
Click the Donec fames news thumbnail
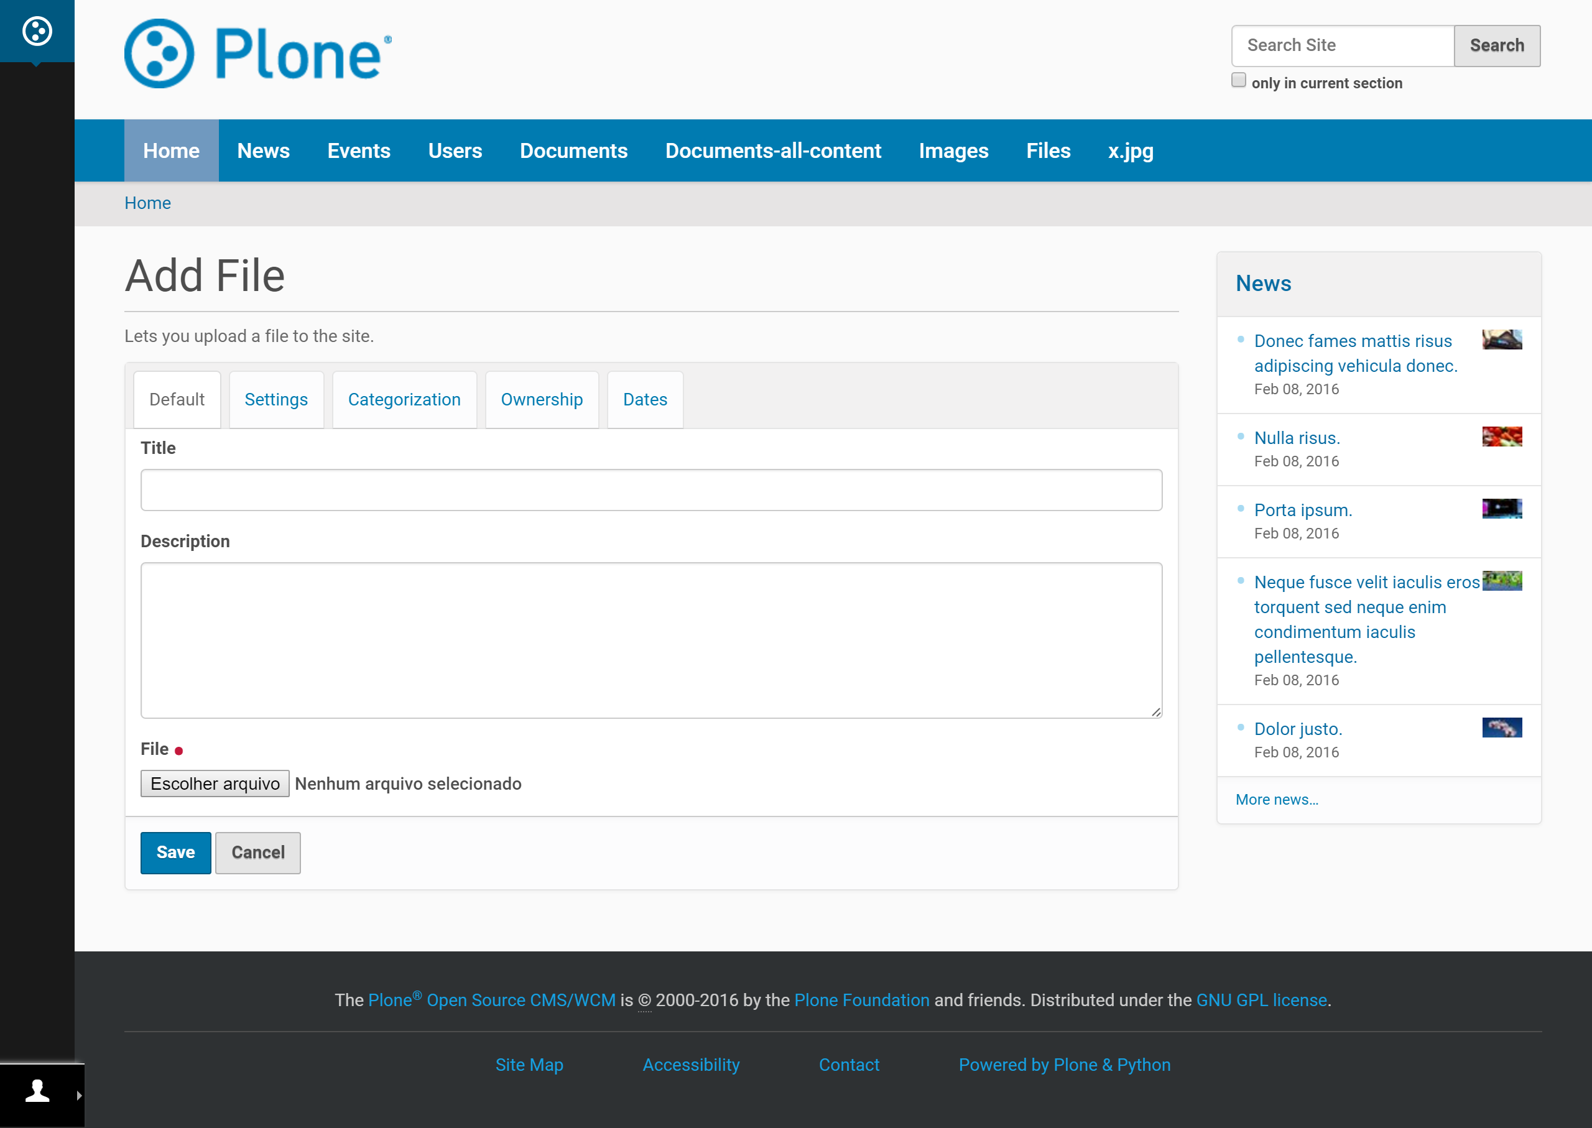(x=1502, y=340)
